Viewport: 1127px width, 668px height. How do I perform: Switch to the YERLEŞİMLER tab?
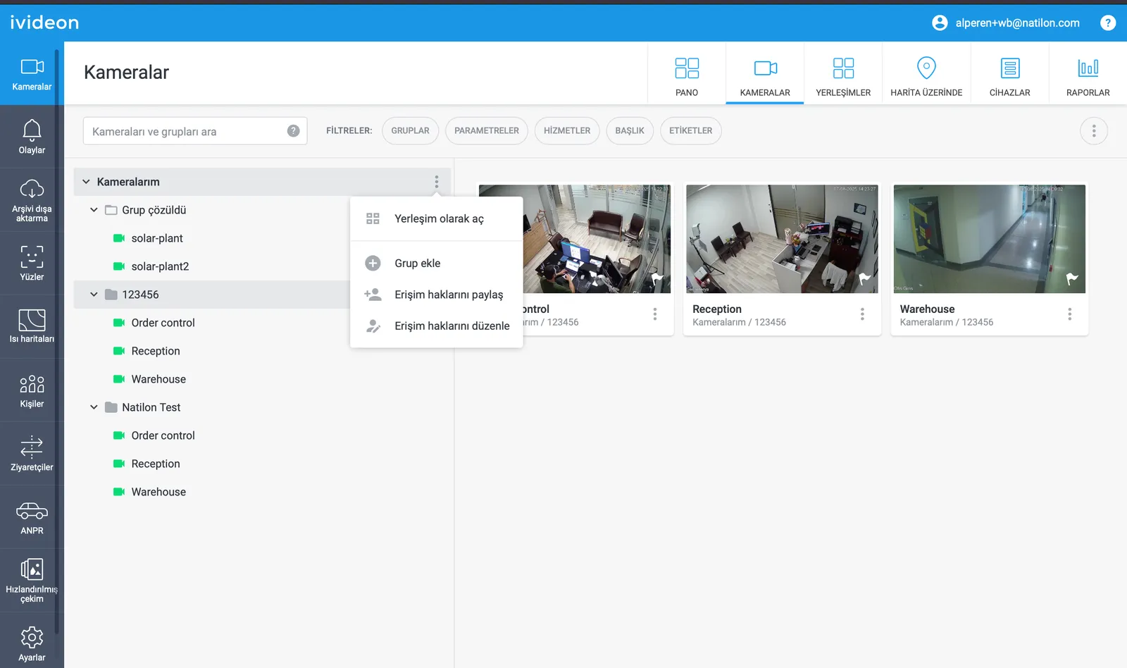(842, 74)
